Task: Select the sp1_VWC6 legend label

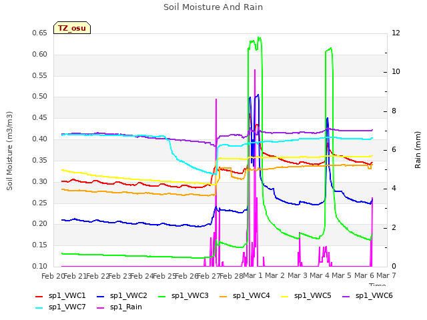Action: [x=374, y=296]
